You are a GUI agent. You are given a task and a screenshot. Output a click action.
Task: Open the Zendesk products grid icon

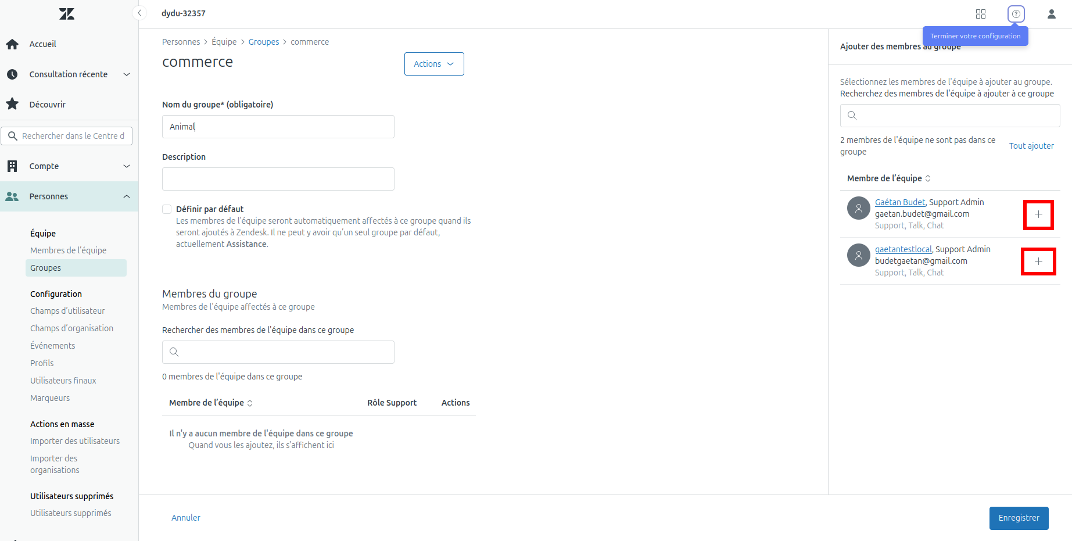click(981, 14)
